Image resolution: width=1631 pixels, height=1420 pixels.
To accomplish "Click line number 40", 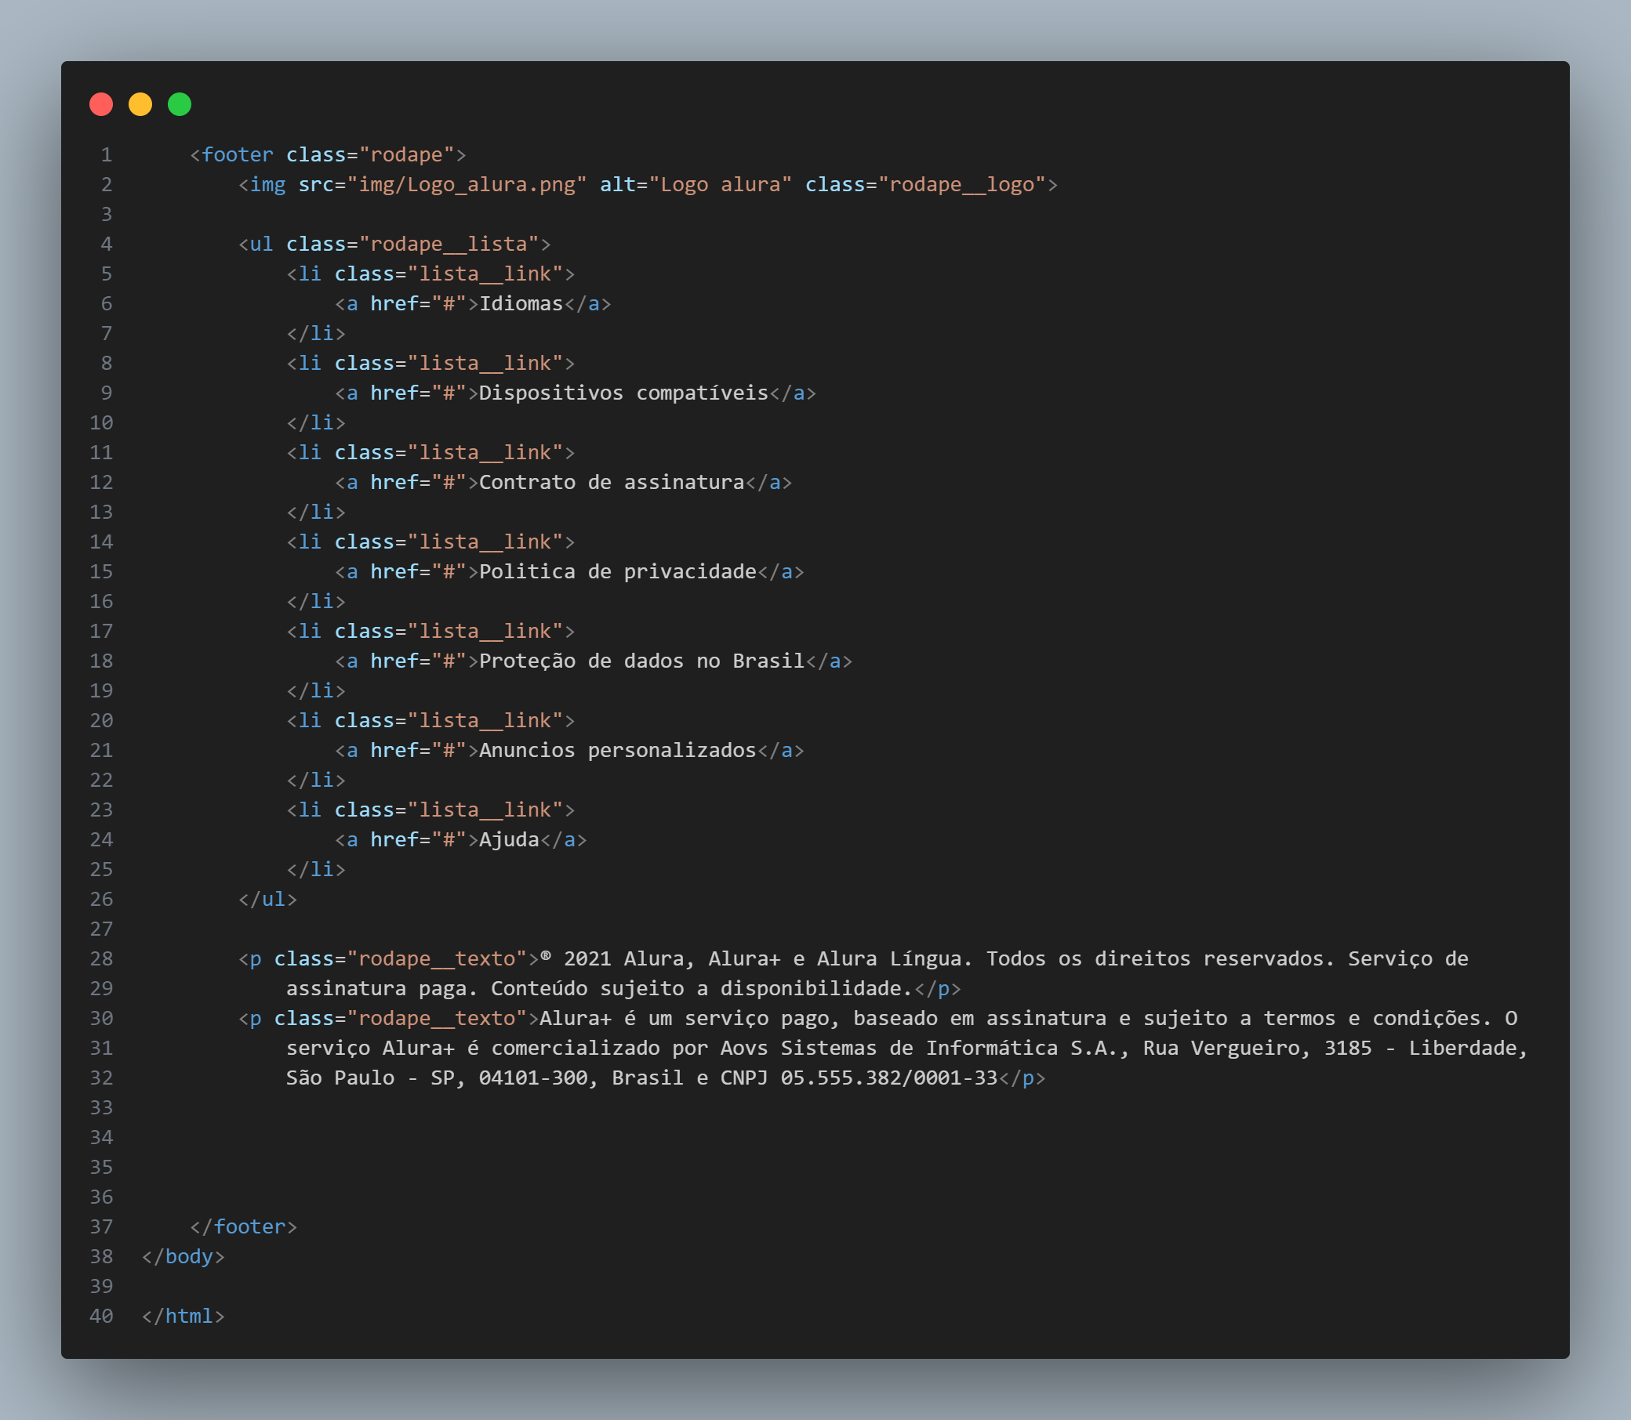I will [x=101, y=1317].
